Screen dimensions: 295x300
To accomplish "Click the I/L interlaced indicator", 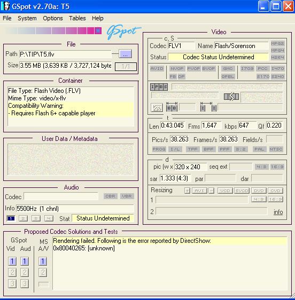I will pos(175,149).
